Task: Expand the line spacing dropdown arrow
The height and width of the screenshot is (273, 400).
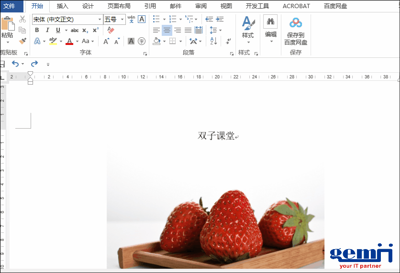Action: point(220,30)
